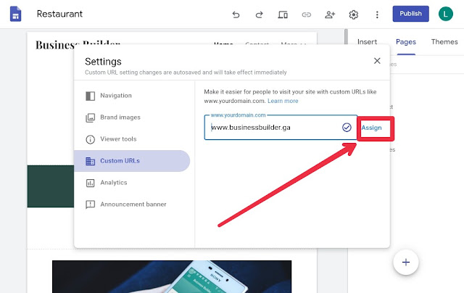Click Assign to set custom URL
Image resolution: width=464 pixels, height=293 pixels.
(x=371, y=128)
